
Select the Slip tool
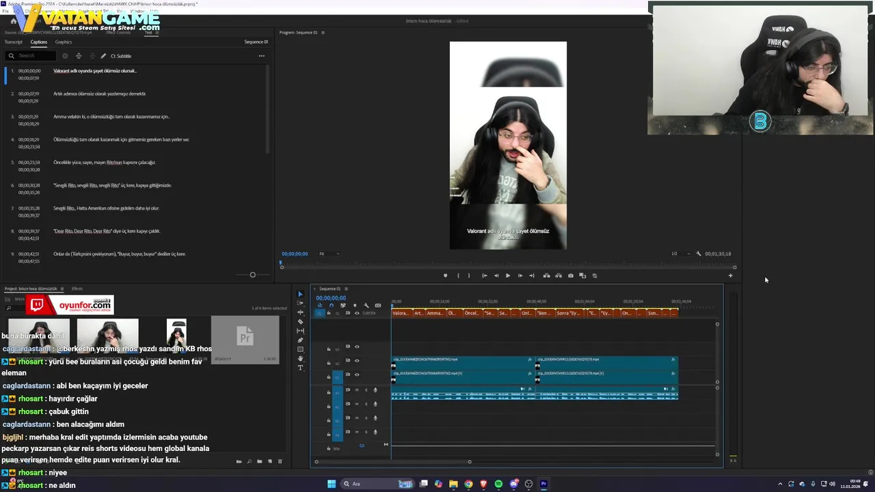[x=300, y=331]
